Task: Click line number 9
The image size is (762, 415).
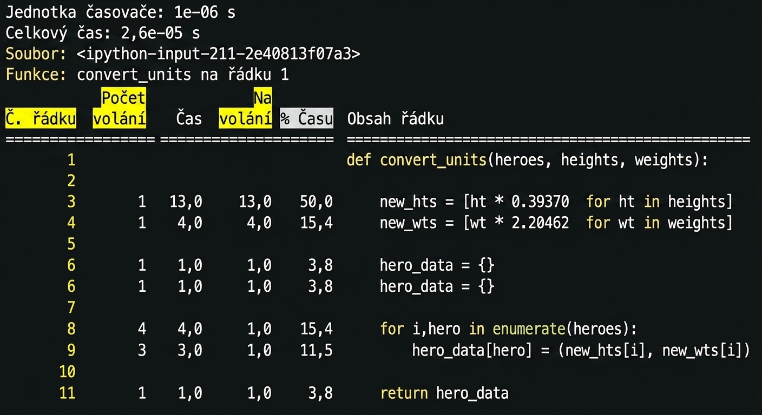Action: (x=71, y=350)
